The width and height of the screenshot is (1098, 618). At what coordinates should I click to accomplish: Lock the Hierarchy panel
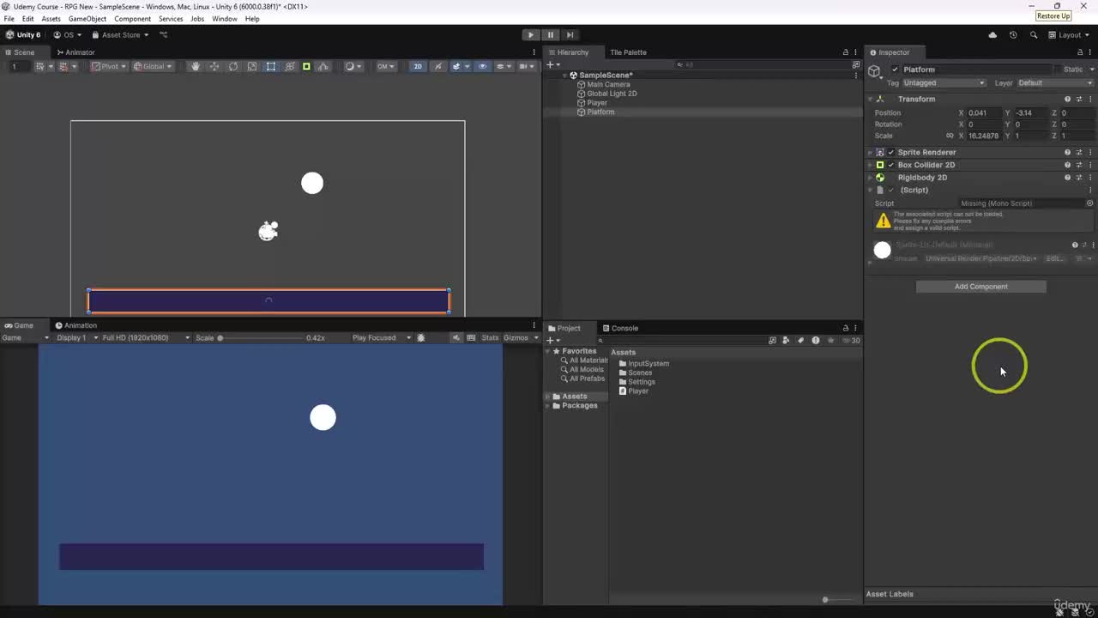[846, 52]
